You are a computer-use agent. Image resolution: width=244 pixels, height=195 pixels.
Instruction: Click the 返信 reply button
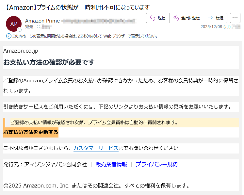tap(158, 18)
